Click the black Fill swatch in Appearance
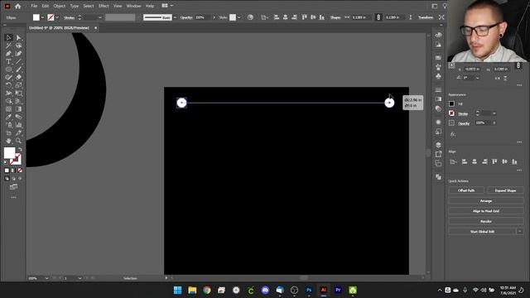Screen dimensions: 530x298 coord(451,103)
